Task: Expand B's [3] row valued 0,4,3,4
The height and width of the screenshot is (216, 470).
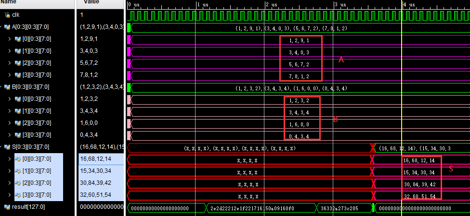Action: 10,135
